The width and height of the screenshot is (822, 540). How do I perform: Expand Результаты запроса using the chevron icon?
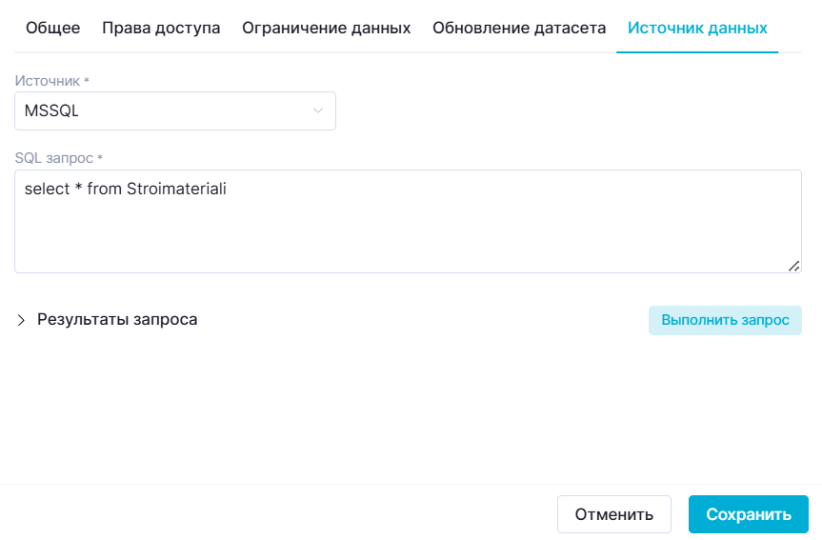[x=22, y=320]
